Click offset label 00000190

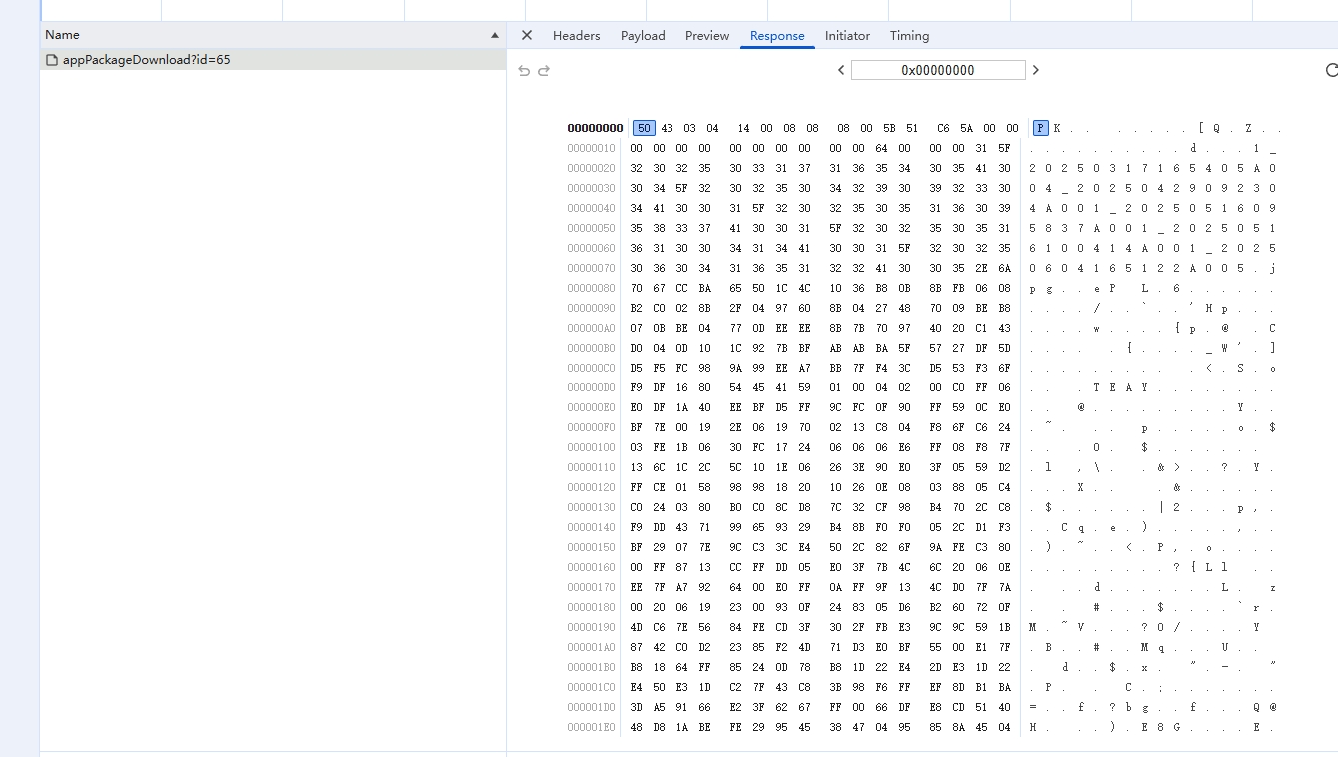pos(592,627)
